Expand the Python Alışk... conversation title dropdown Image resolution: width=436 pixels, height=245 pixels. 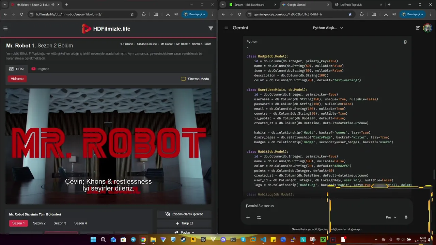coord(328,28)
